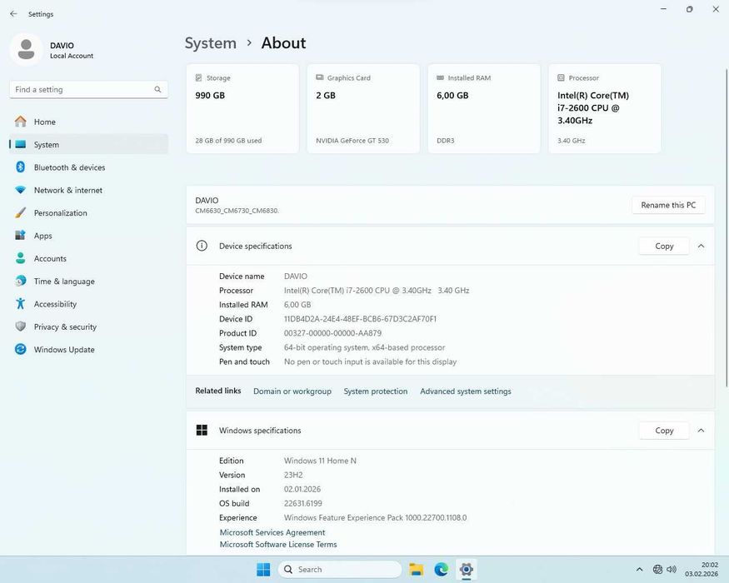Copy the Device specifications
Viewport: 729px width, 583px height.
664,246
